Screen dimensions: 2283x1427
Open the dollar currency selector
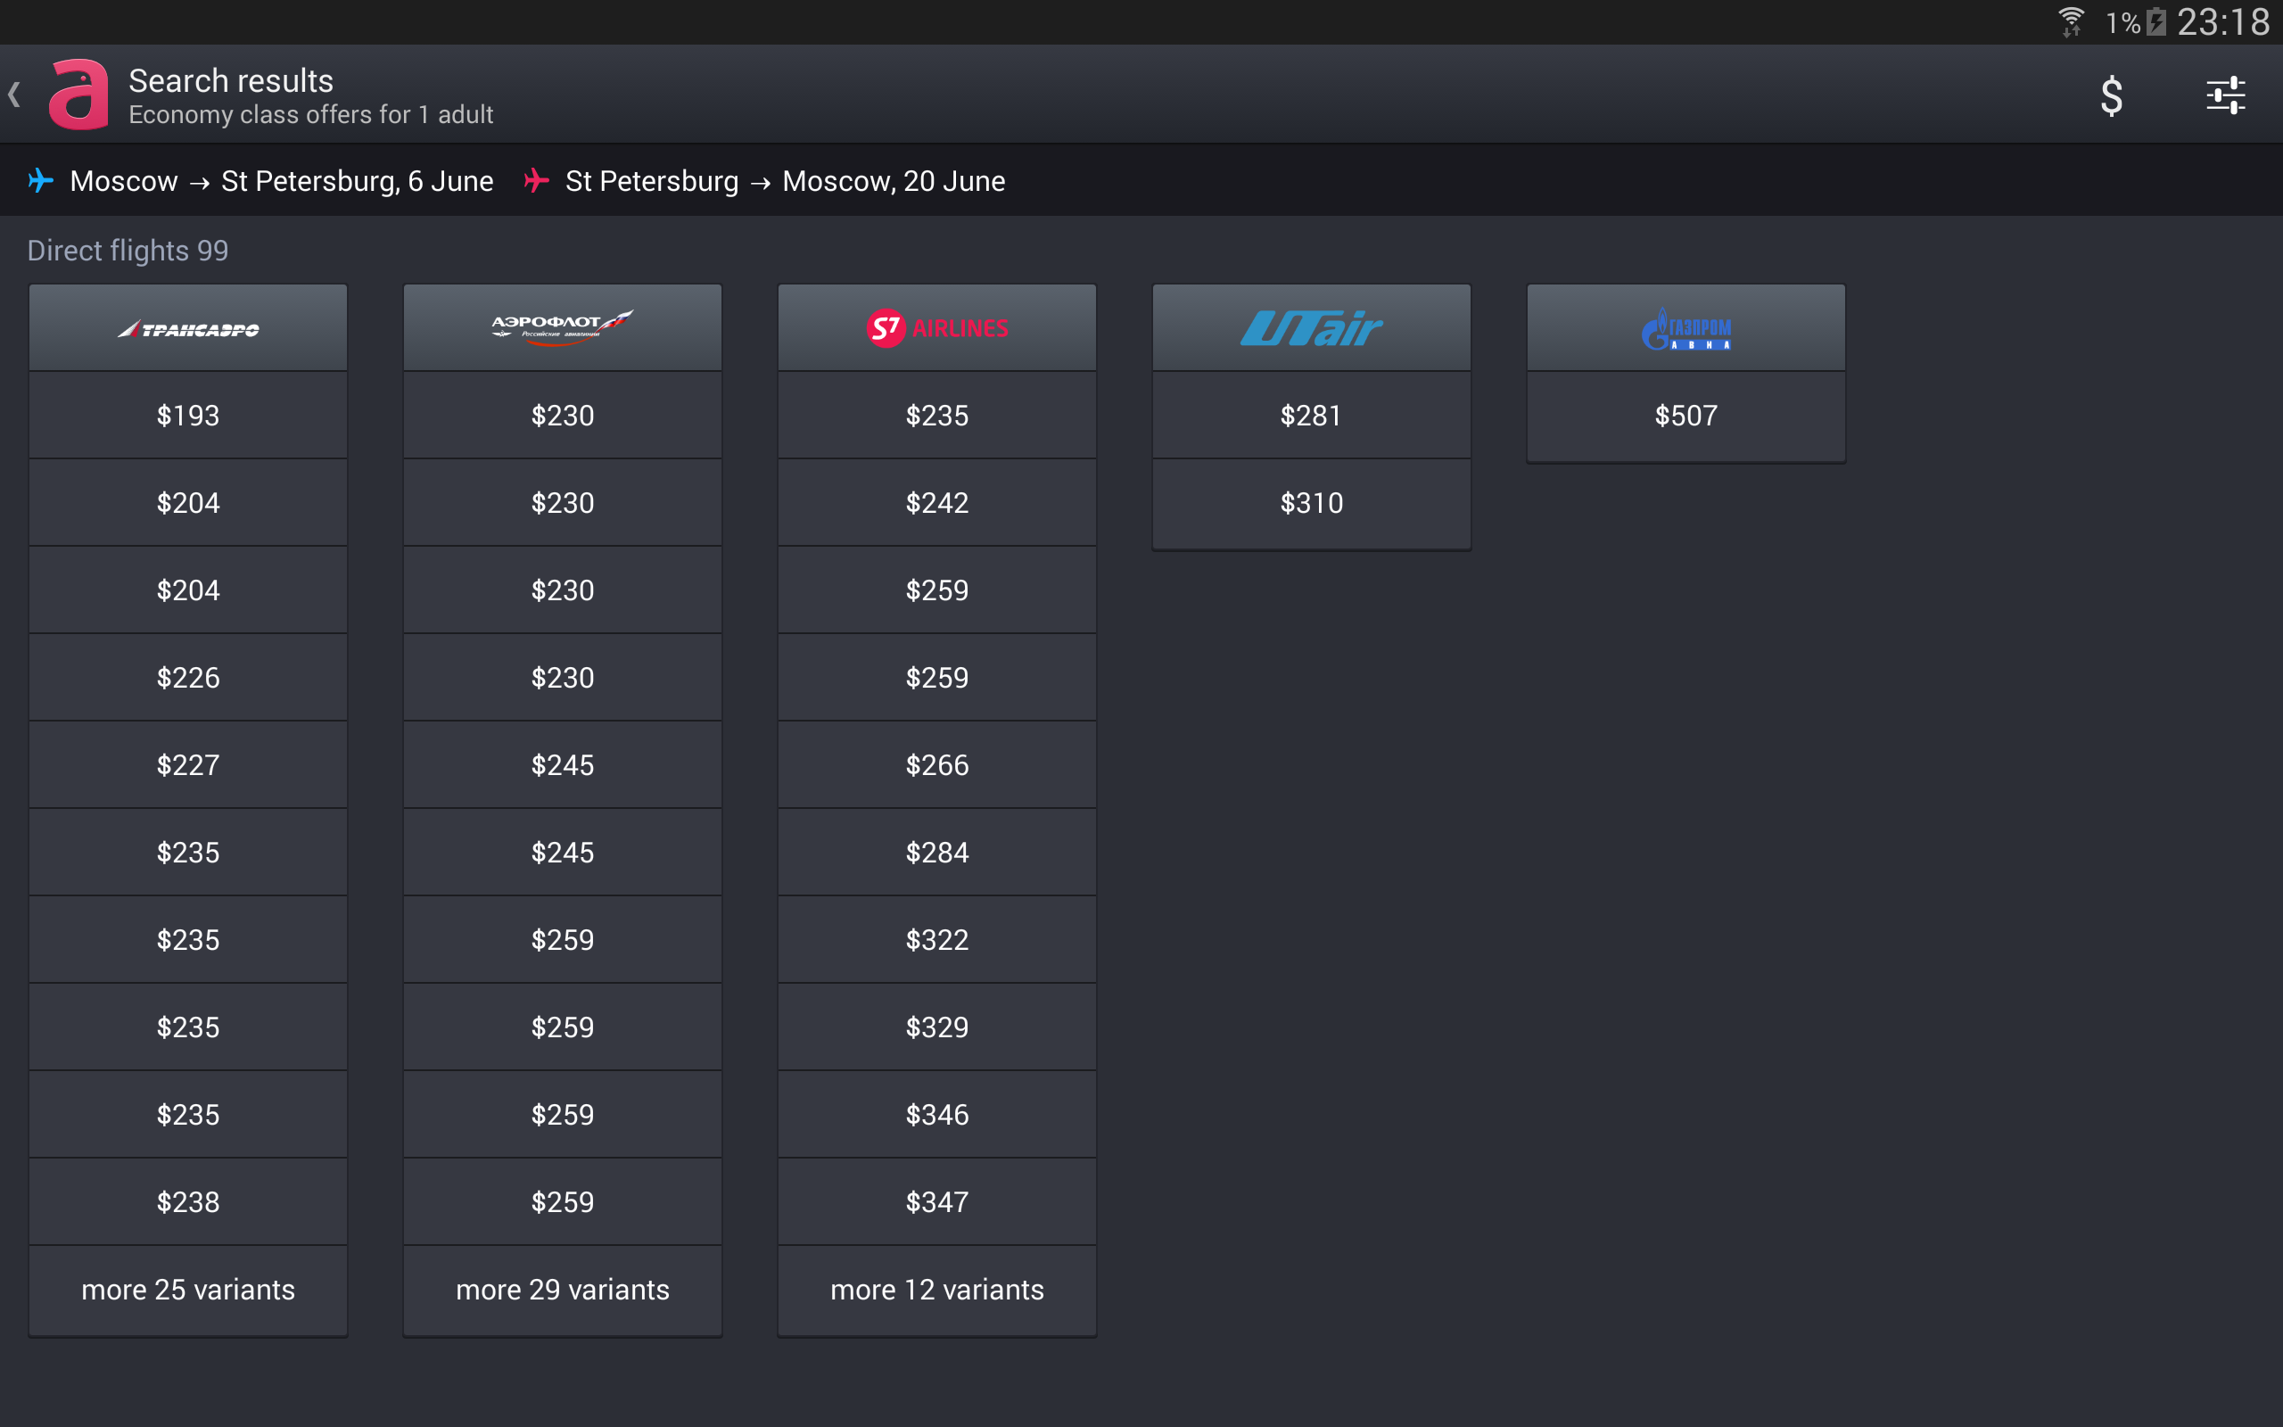pos(2111,95)
